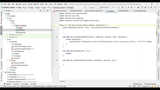Click override gutter icon beside onCreateViewHolder
The image size is (160, 90).
(56, 37)
